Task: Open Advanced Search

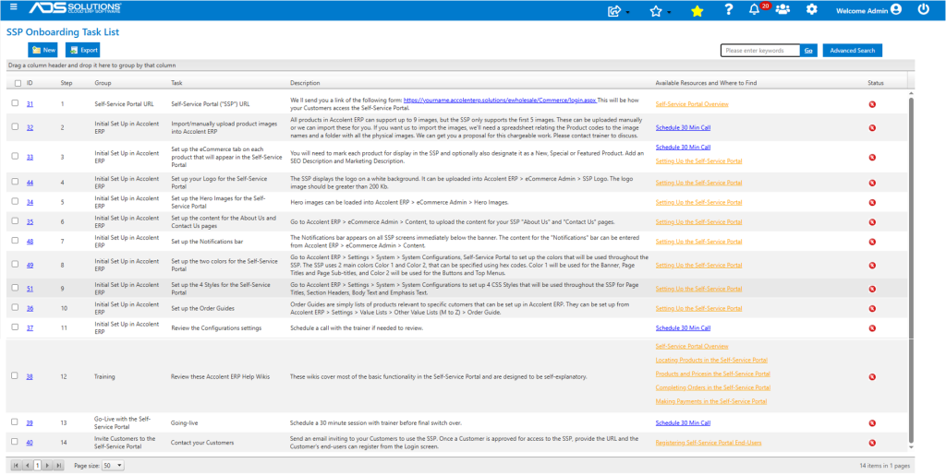Action: point(853,51)
